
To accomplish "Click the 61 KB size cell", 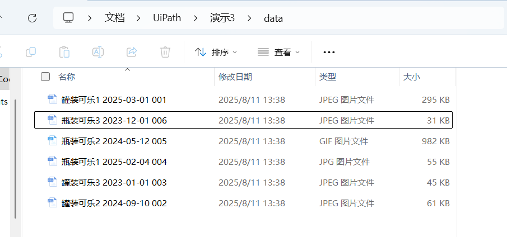I will 438,203.
